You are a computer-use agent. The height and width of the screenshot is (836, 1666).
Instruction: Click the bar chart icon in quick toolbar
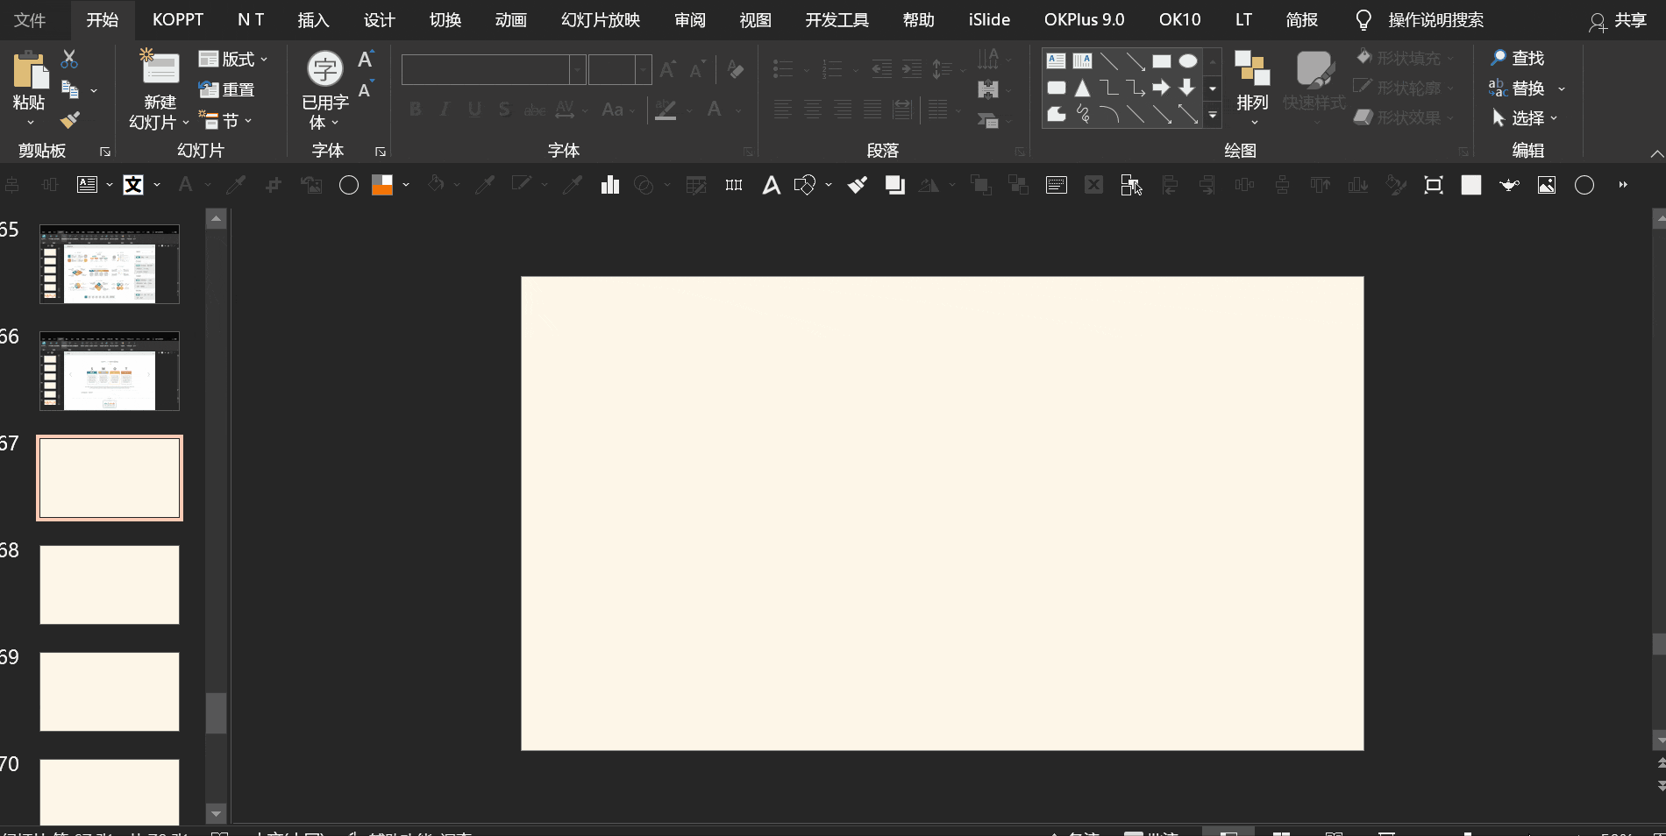pos(610,185)
